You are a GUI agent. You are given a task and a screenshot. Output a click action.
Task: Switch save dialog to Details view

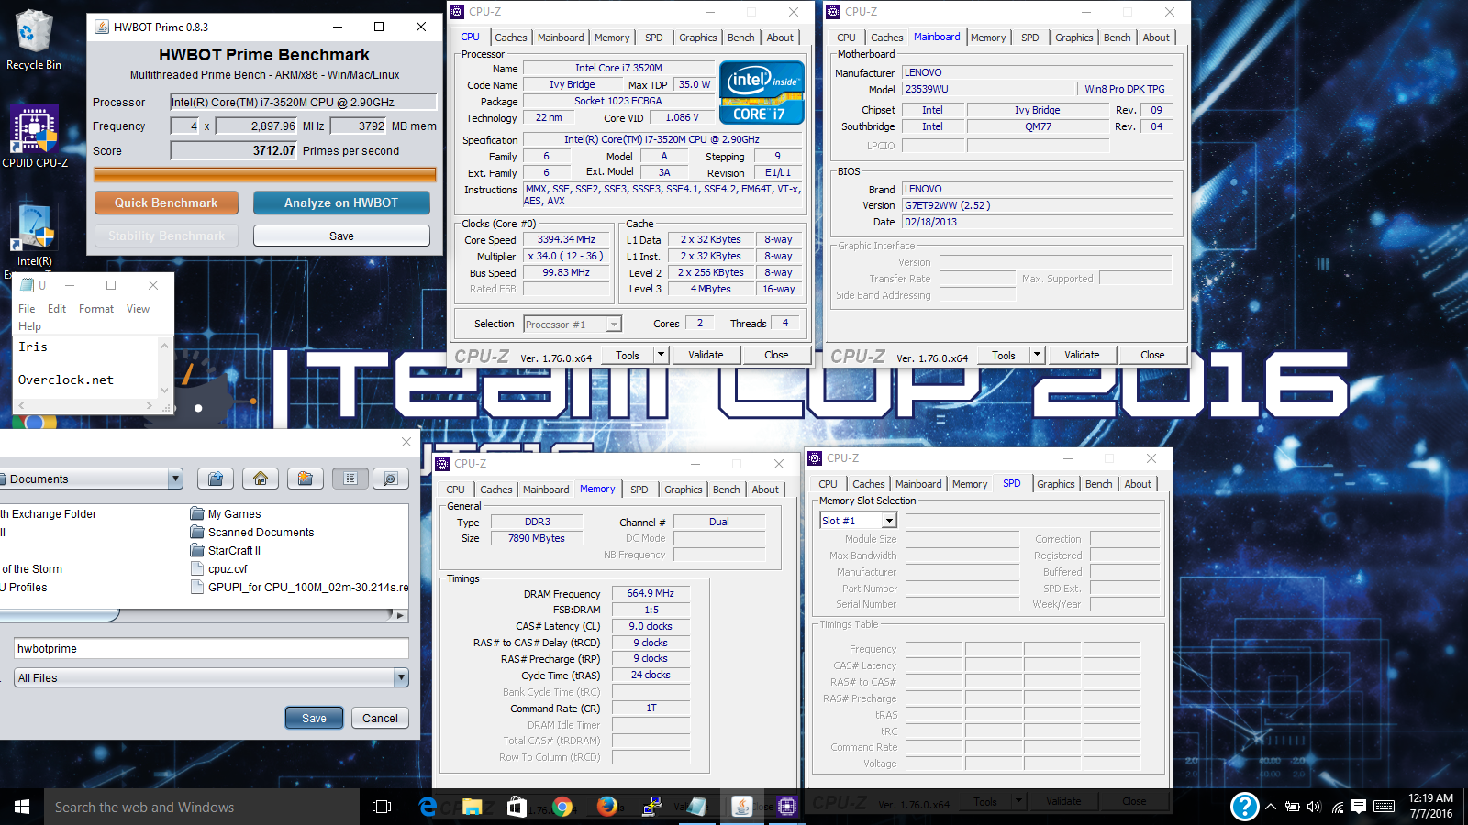click(390, 478)
